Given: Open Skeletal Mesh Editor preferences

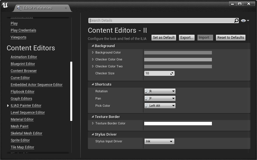Looking at the screenshot, I should pos(27,133).
